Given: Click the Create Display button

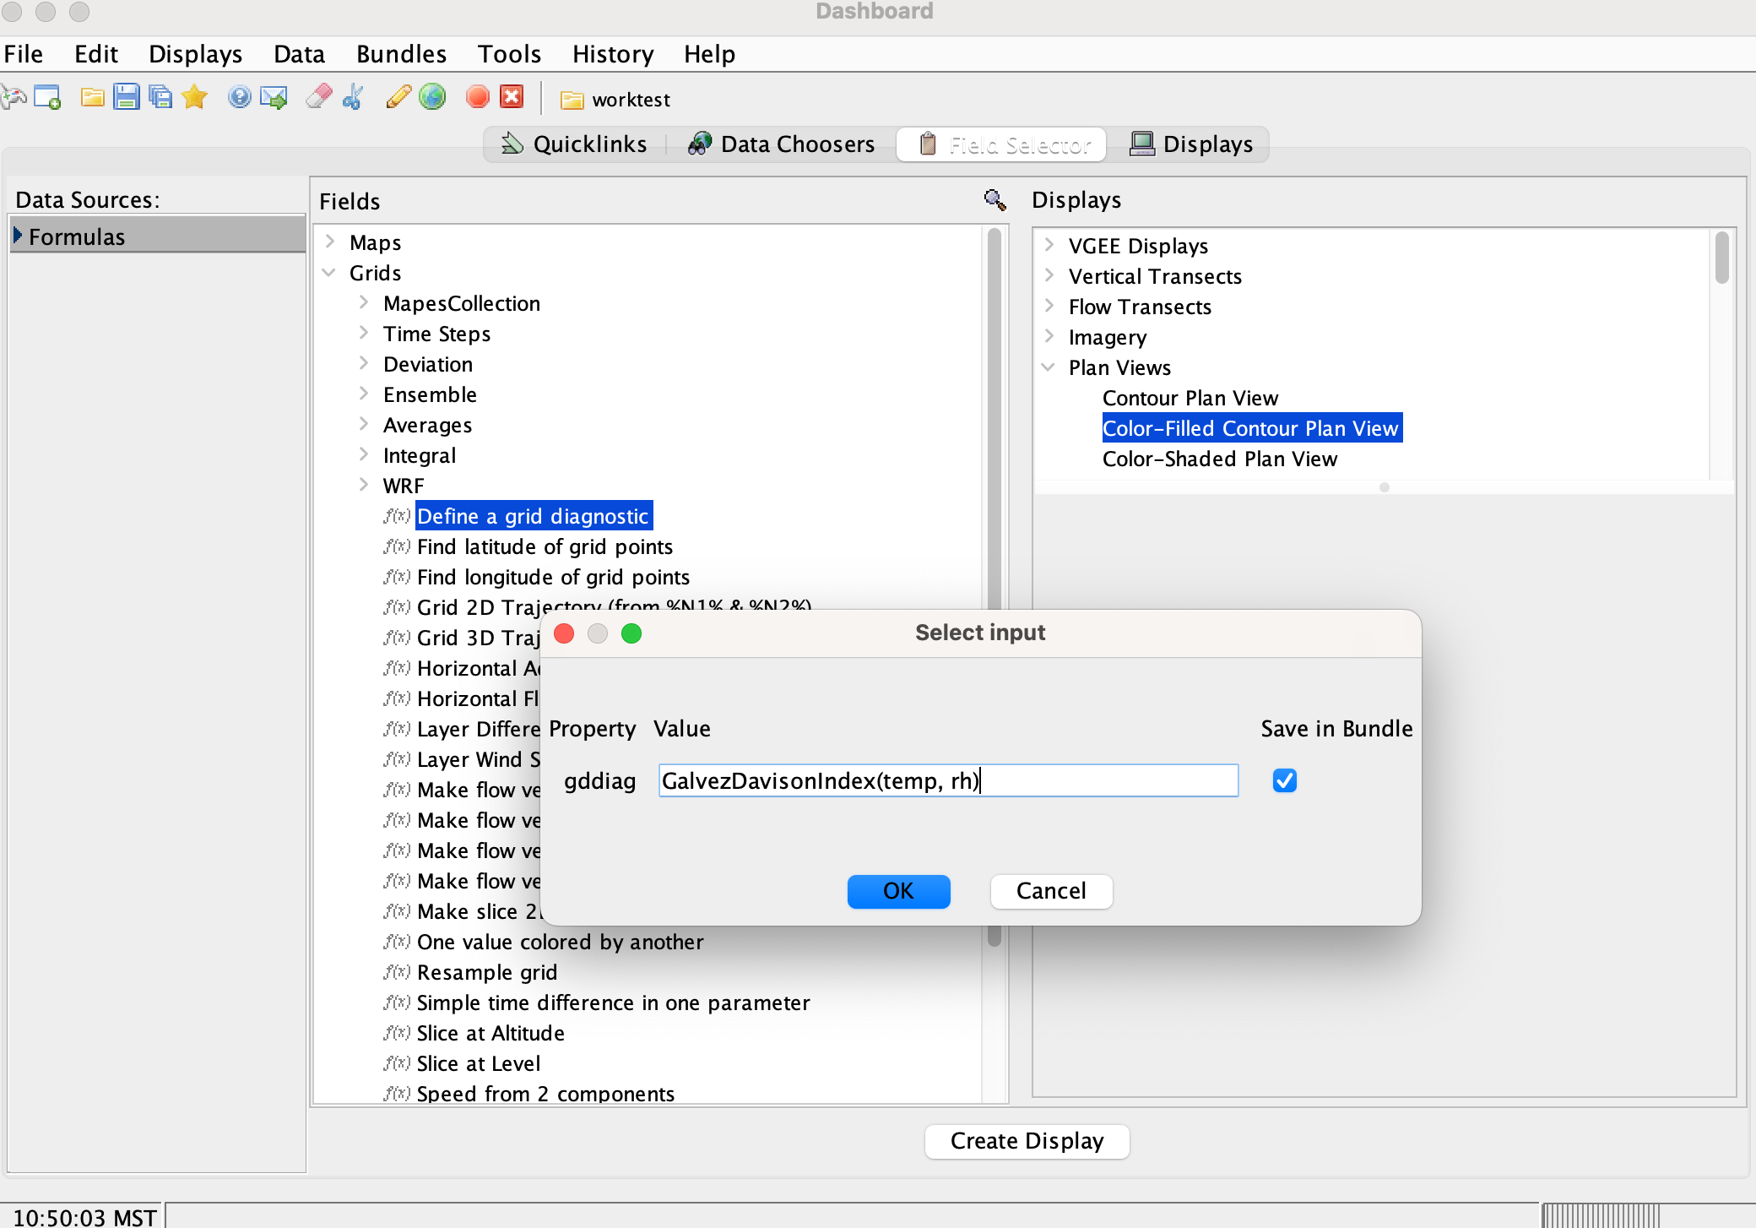Looking at the screenshot, I should click(1027, 1141).
